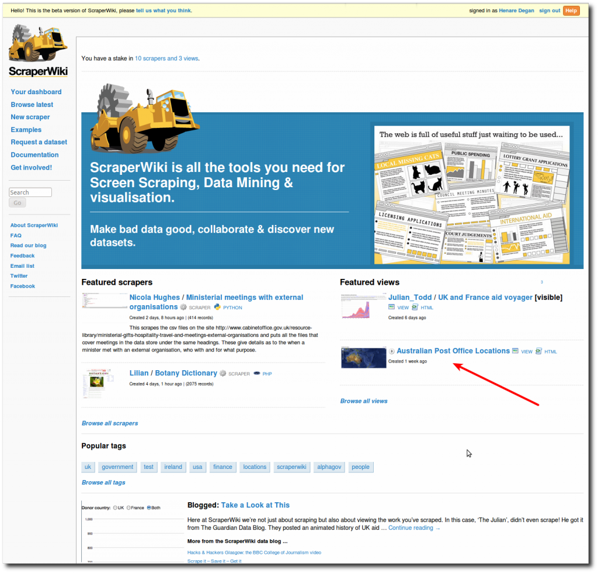This screenshot has height=573, width=598.
Task: Open the 10 scrapers and 3 views link
Action: 166,58
